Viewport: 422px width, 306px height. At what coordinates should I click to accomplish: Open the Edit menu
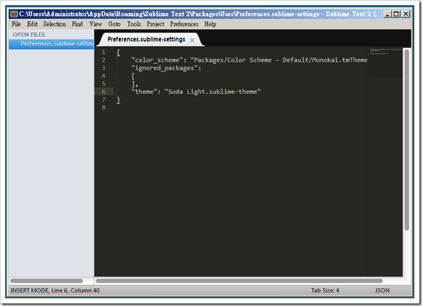coord(33,24)
